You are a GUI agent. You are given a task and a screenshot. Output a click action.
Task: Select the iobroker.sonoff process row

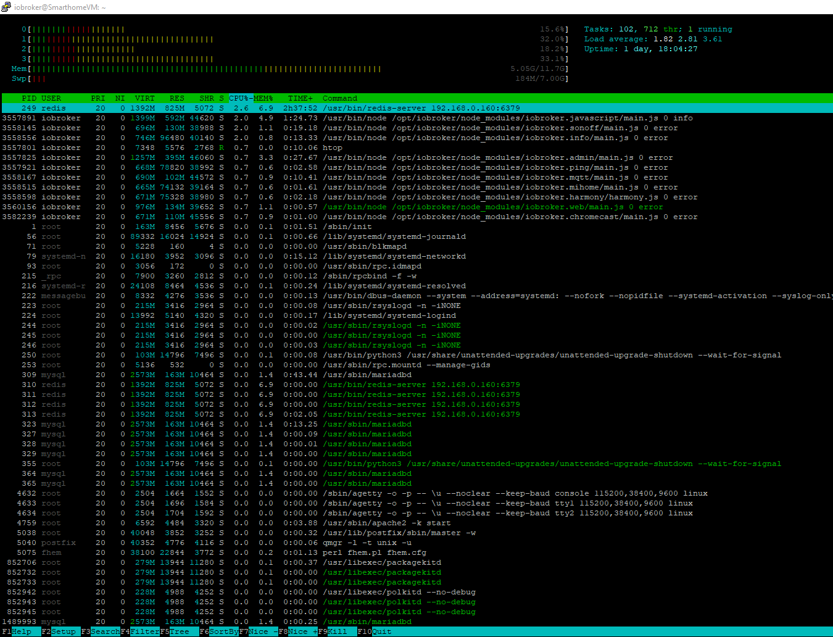coord(416,128)
